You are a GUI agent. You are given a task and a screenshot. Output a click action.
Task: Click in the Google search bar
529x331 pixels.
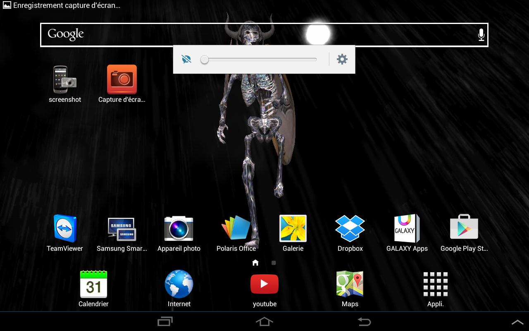point(264,35)
